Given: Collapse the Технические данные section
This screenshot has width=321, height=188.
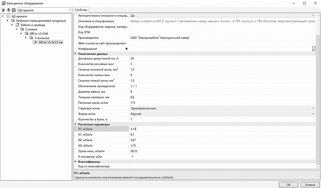Looking at the screenshot, I should [75, 54].
